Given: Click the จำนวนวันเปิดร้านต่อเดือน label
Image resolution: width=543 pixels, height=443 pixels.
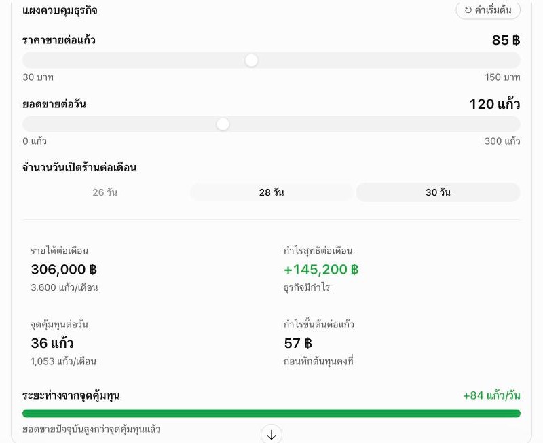Looking at the screenshot, I should click(x=79, y=168).
